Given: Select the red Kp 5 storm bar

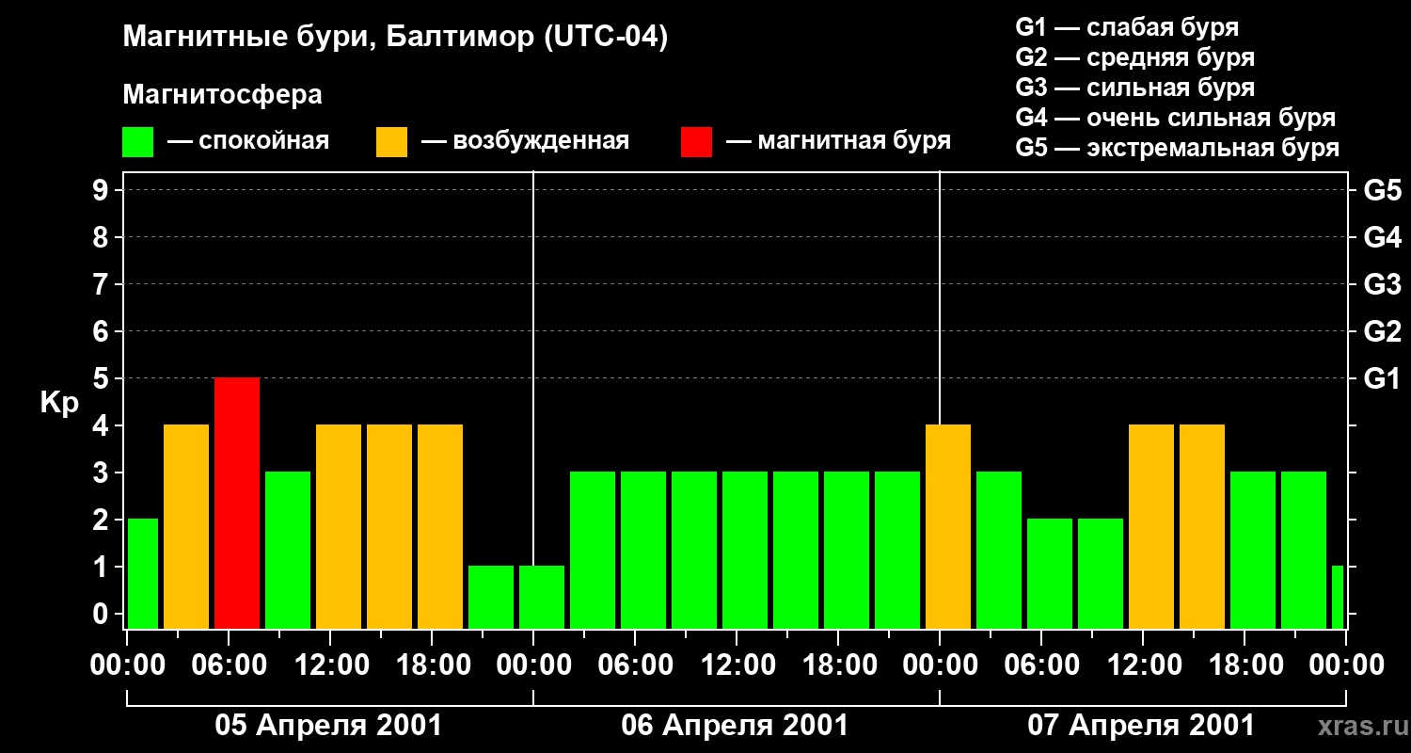Looking at the screenshot, I should (237, 503).
